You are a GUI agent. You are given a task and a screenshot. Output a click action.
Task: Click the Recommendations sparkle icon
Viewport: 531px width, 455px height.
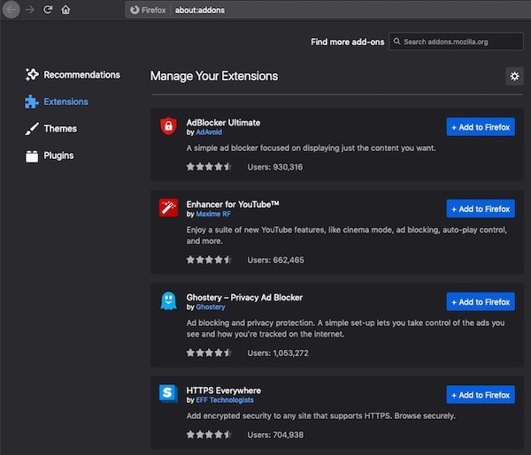point(32,75)
